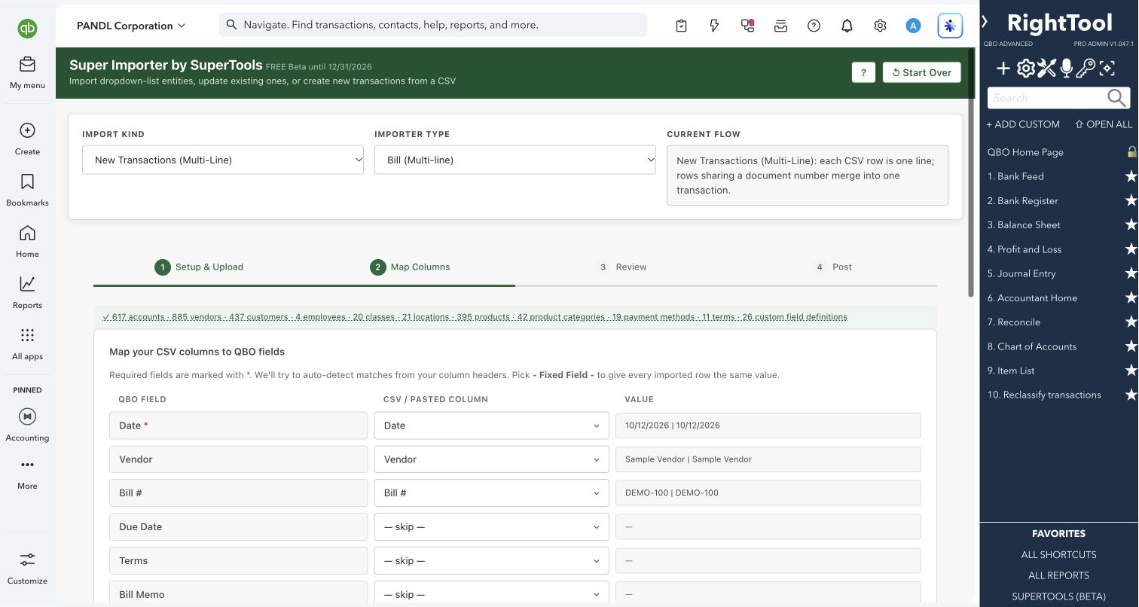Toggle the star beside Reconcile

tap(1131, 322)
